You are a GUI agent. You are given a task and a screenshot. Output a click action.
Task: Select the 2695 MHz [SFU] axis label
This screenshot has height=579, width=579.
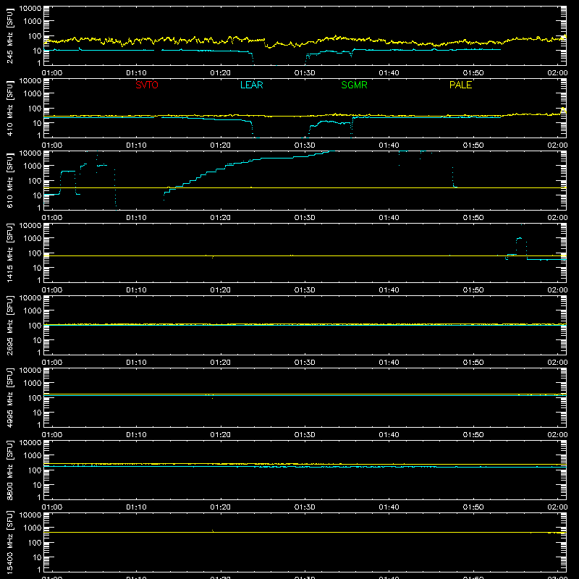pyautogui.click(x=9, y=325)
